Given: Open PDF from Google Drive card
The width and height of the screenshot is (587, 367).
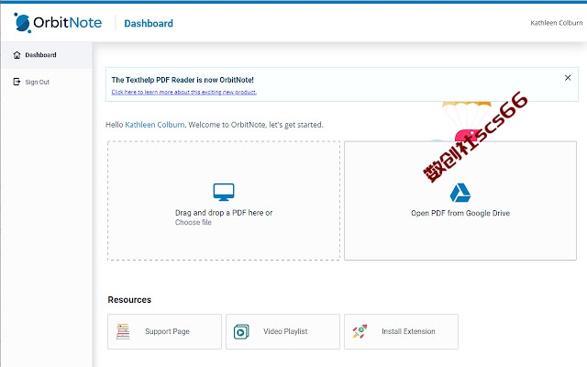Looking at the screenshot, I should point(460,200).
